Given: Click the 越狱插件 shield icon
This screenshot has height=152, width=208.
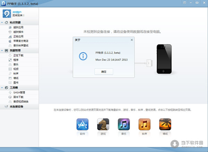Looking at the screenshot, I should pyautogui.click(x=10, y=32).
